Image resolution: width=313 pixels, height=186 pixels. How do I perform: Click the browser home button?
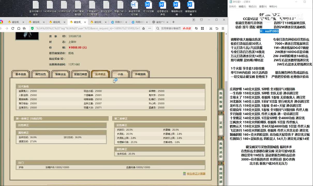click(18, 28)
